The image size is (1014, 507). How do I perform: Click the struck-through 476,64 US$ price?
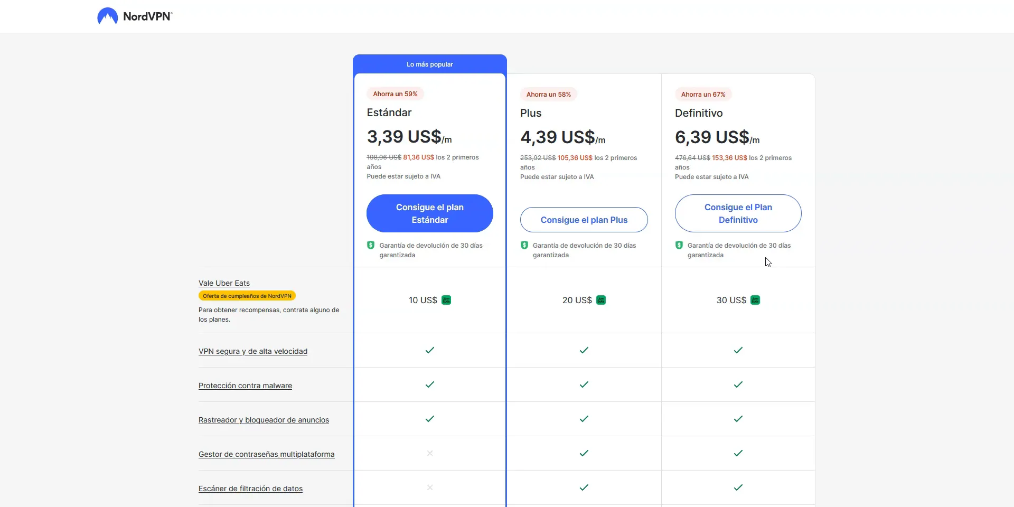pos(692,158)
